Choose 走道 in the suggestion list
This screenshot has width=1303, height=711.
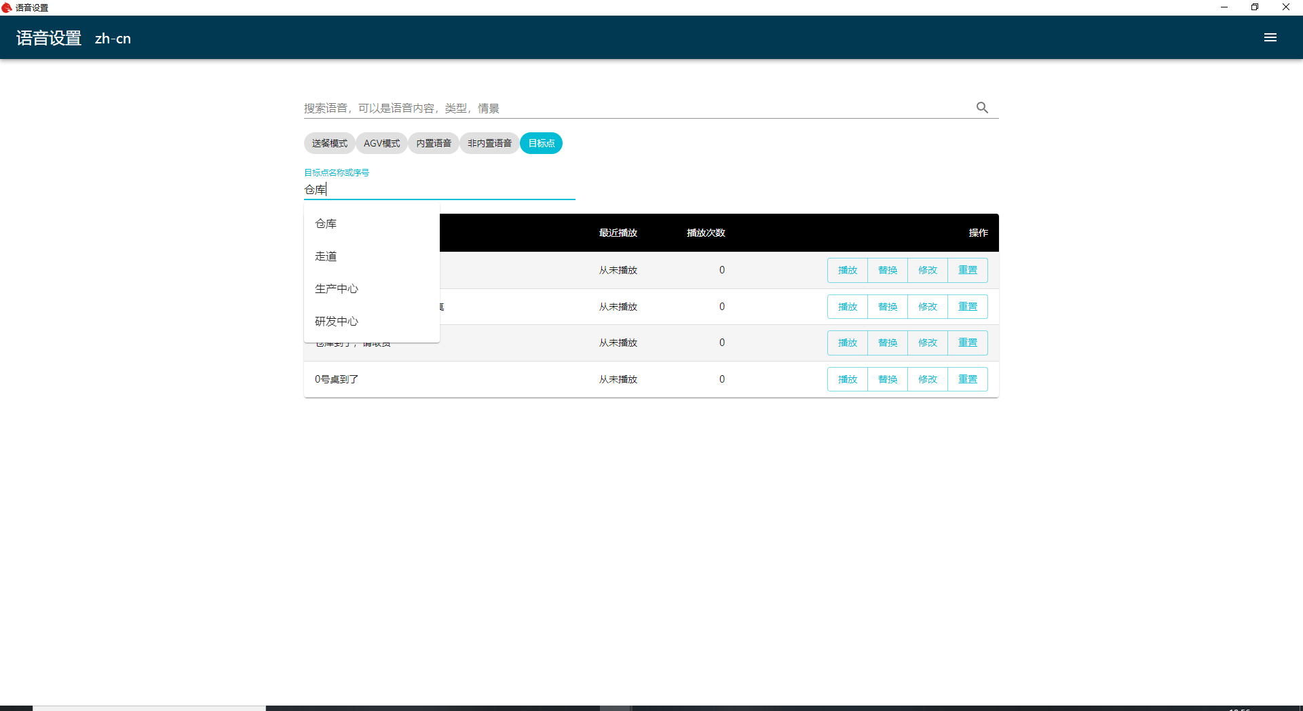tap(326, 256)
